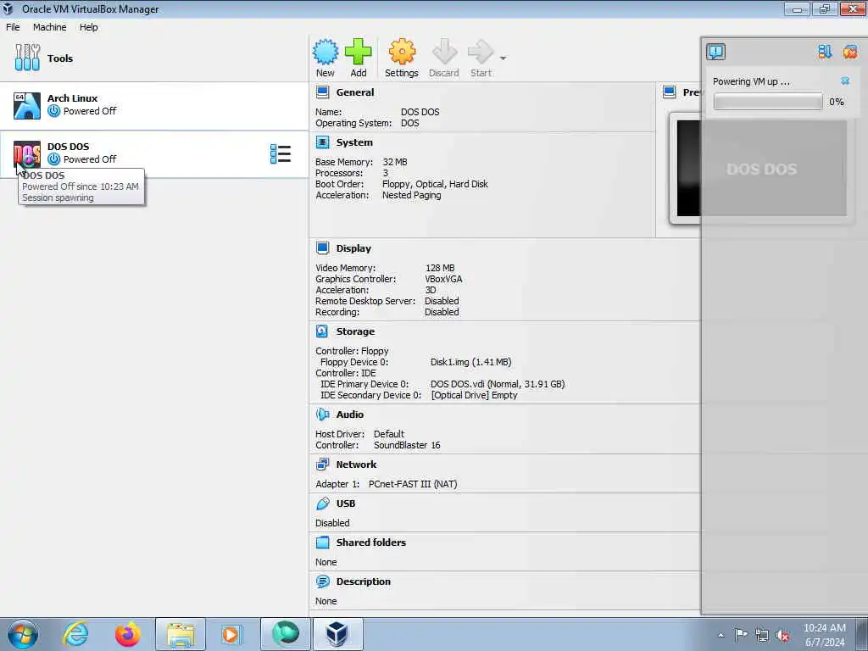
Task: Click the USB section heading
Action: 346,504
